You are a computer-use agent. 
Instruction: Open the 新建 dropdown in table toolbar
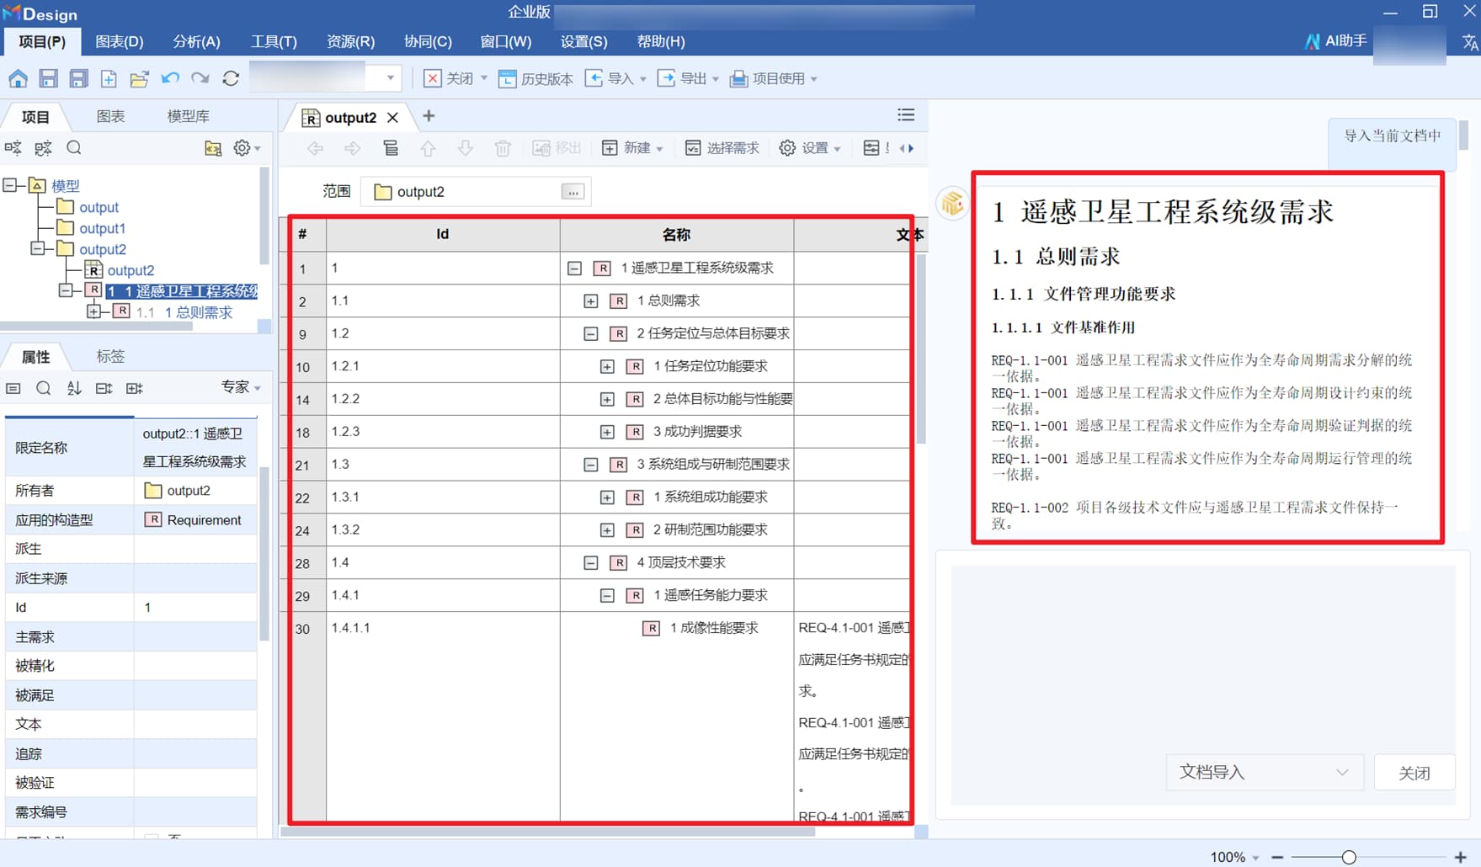(632, 148)
